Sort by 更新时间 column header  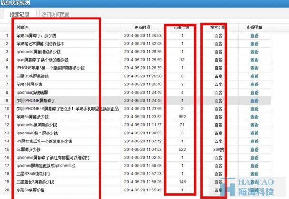coord(142,28)
